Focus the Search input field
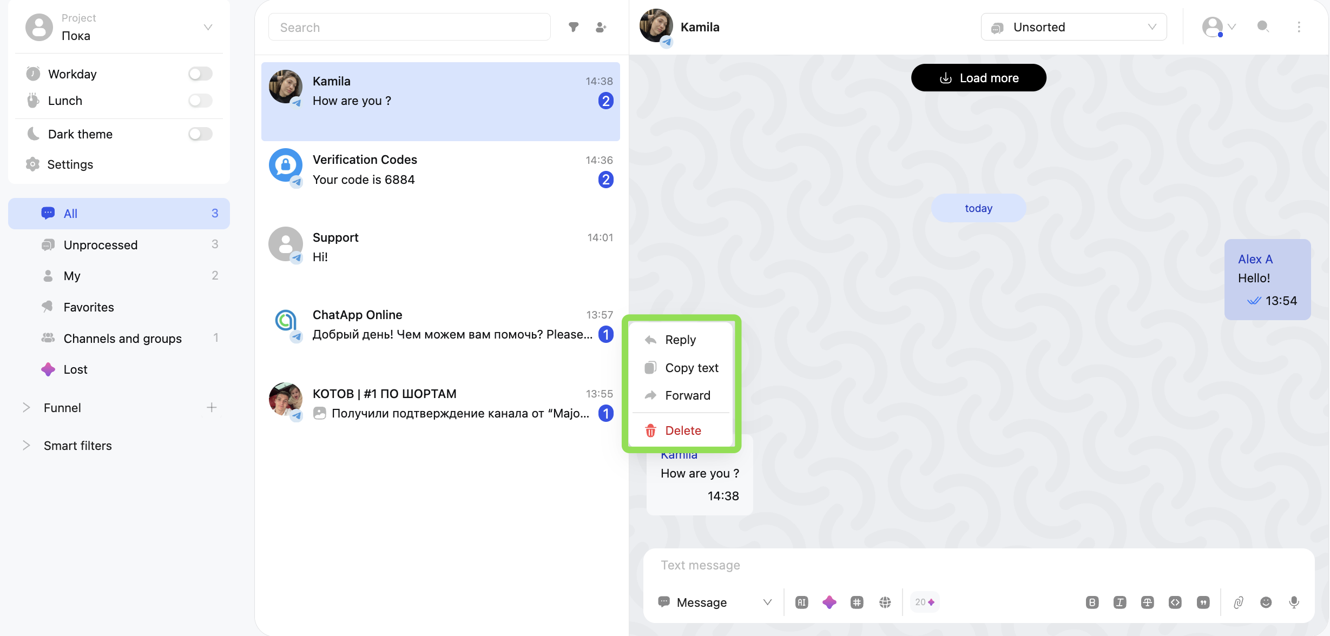 [410, 27]
